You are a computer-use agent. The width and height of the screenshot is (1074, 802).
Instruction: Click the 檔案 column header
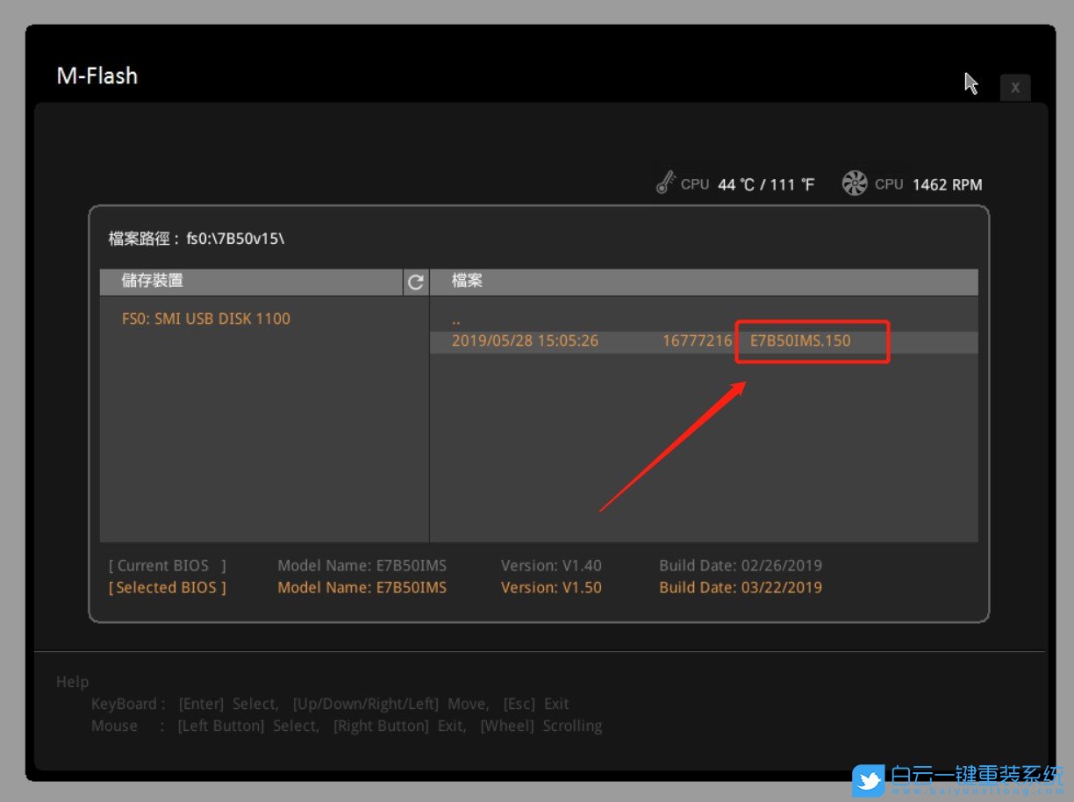(x=468, y=281)
